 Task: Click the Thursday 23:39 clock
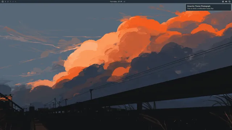[x=116, y=1]
